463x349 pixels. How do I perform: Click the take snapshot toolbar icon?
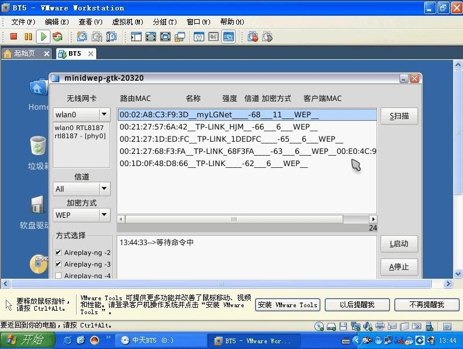click(x=82, y=37)
